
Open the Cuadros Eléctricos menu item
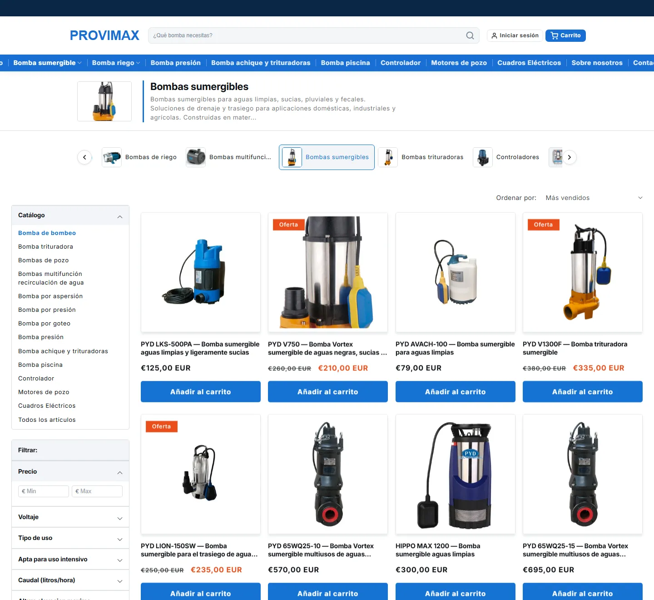point(529,63)
